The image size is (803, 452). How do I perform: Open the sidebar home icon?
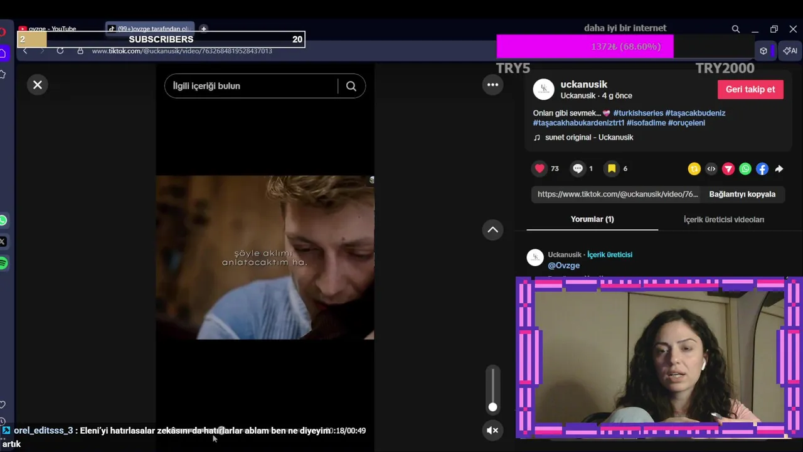pos(3,53)
